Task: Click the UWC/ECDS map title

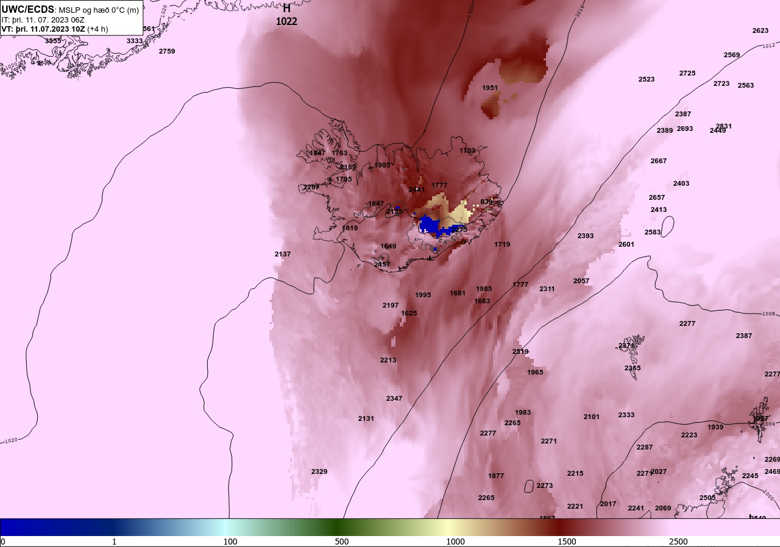Action: (70, 10)
